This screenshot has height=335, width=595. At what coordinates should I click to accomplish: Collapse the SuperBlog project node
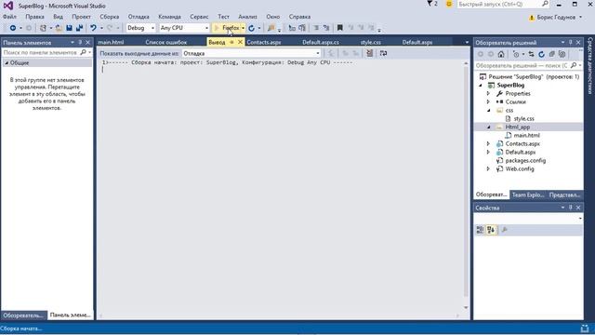tap(481, 85)
